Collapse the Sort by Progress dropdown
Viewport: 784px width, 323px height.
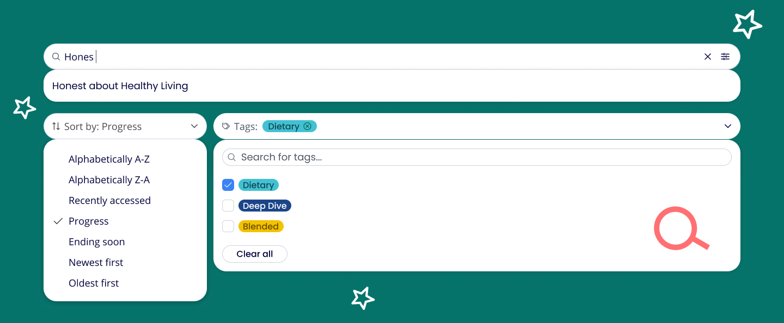pos(194,126)
